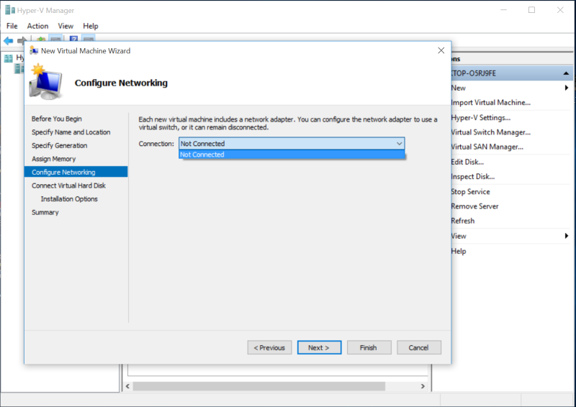Screen dimensions: 576x407
Task: Click Refresh in Actions pane
Action: pyautogui.click(x=463, y=221)
